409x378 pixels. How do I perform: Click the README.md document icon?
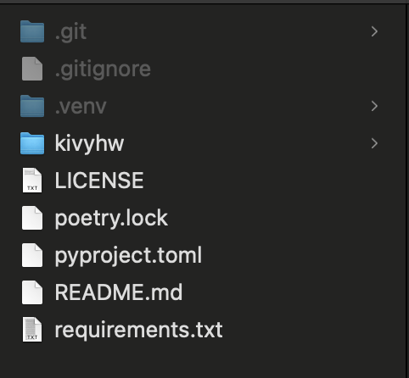click(x=32, y=292)
